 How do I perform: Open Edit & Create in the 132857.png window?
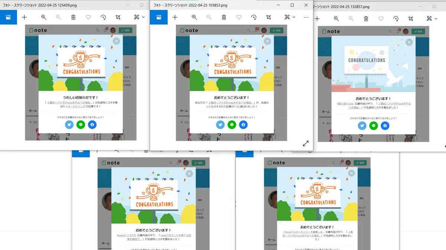[429, 19]
